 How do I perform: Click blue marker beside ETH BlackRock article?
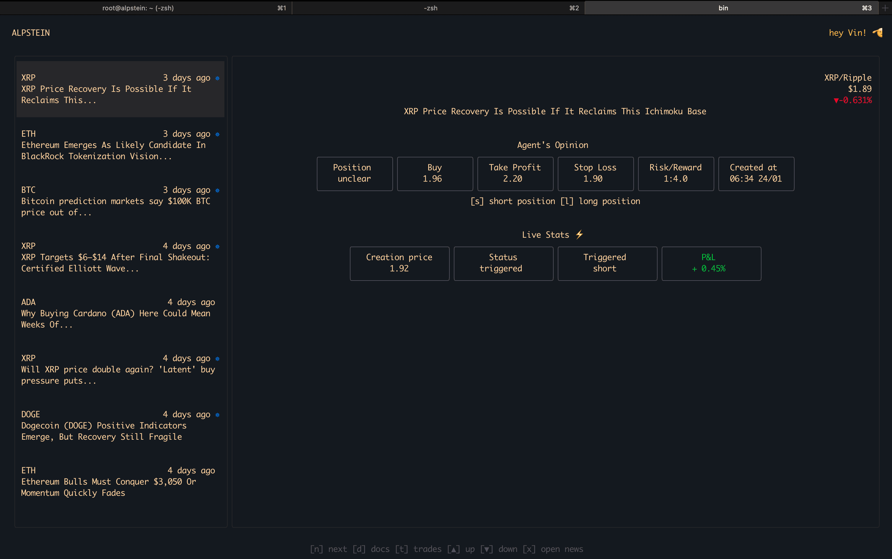pos(217,134)
